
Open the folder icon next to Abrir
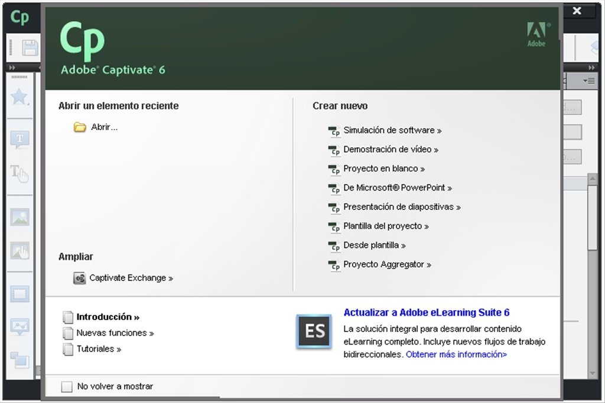click(x=80, y=127)
